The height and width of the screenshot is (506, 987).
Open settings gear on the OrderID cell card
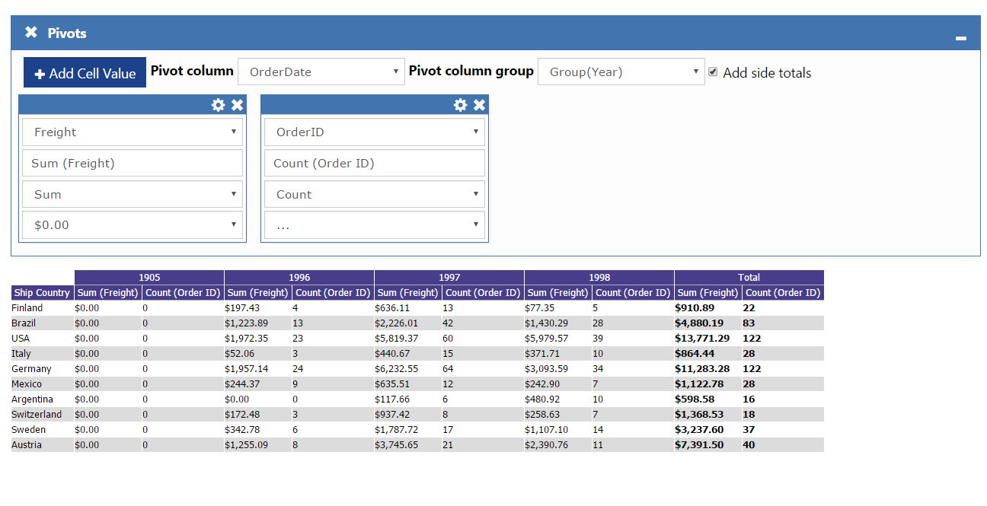point(460,105)
